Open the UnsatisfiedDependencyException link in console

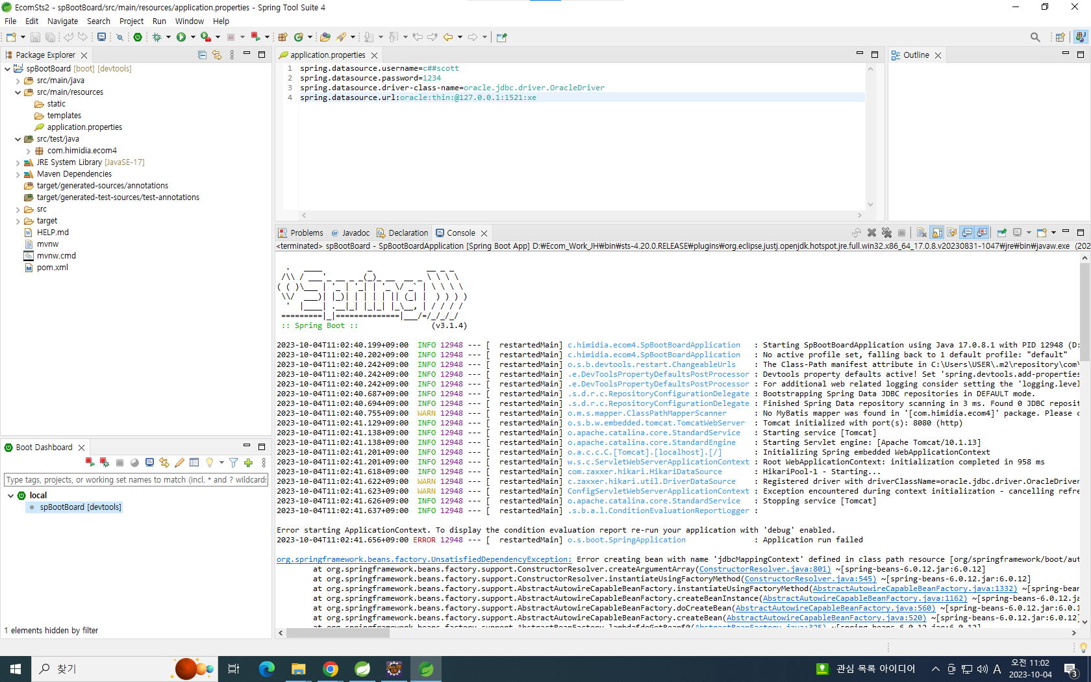click(x=424, y=559)
